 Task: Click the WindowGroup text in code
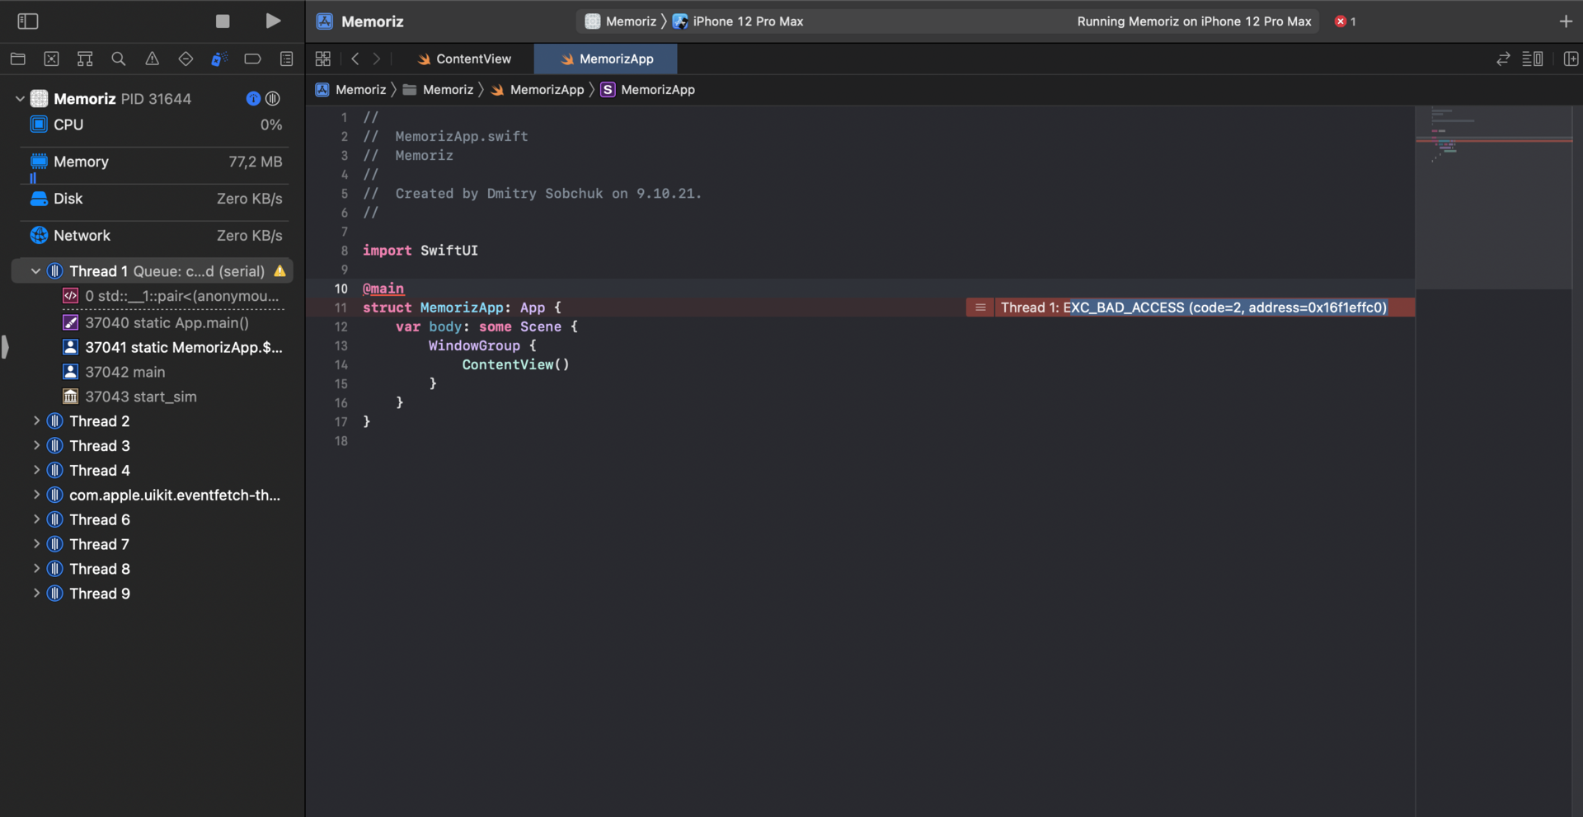474,345
